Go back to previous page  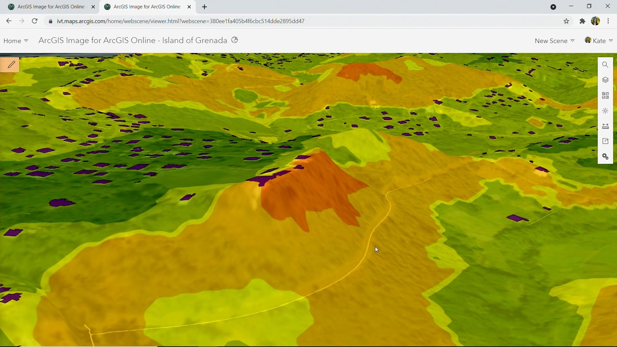click(x=9, y=21)
